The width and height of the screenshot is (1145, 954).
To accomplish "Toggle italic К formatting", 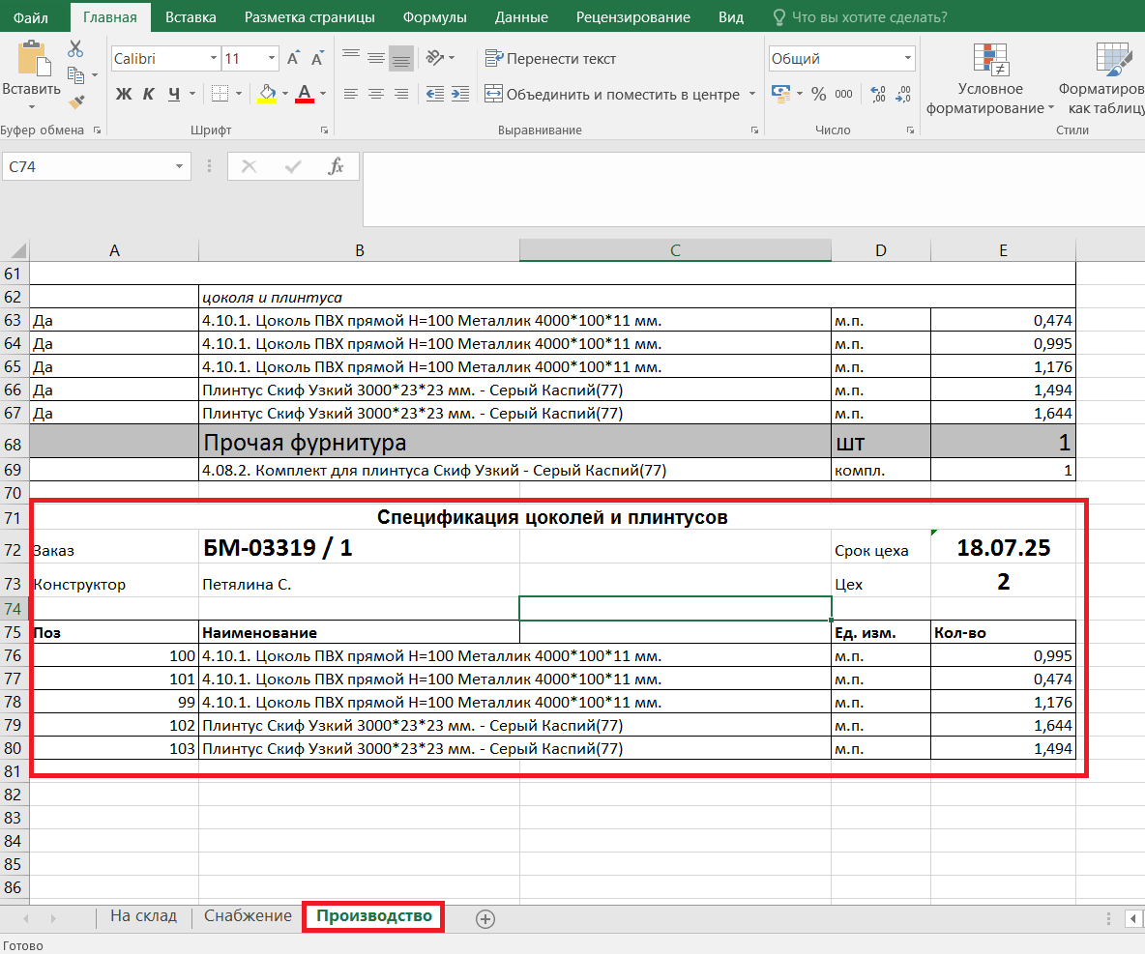I will point(149,94).
